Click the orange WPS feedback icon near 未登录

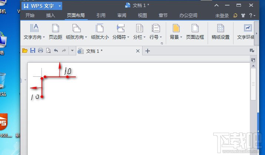(235, 15)
